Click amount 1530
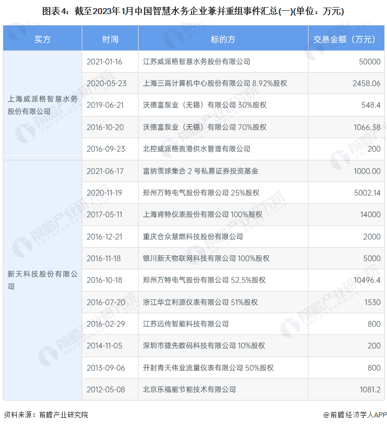 [372, 302]
